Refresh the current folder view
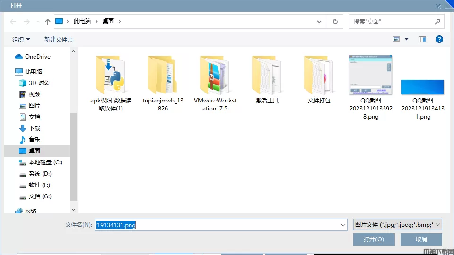Viewport: 454px width, 255px height. tap(335, 22)
